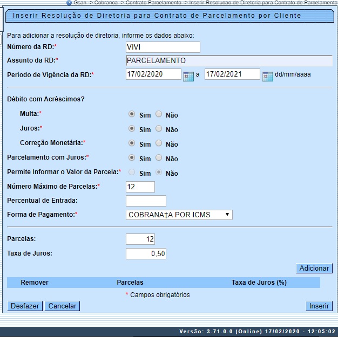This screenshot has height=337, width=338.
Task: Focus the Assunto da RD field
Action: coord(229,61)
